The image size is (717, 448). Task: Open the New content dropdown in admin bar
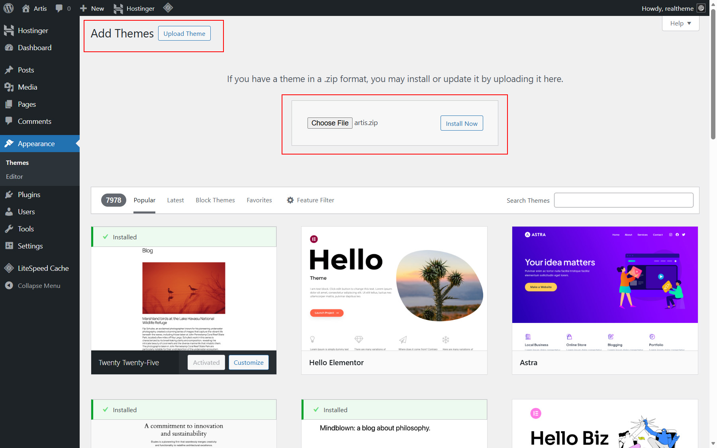(x=92, y=8)
